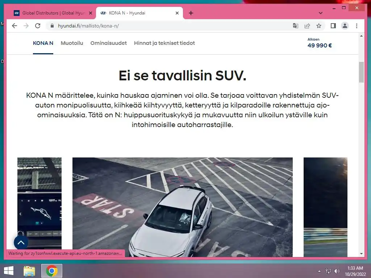Open network status tray icon
Viewport: 371px width, 278px height.
click(328, 271)
